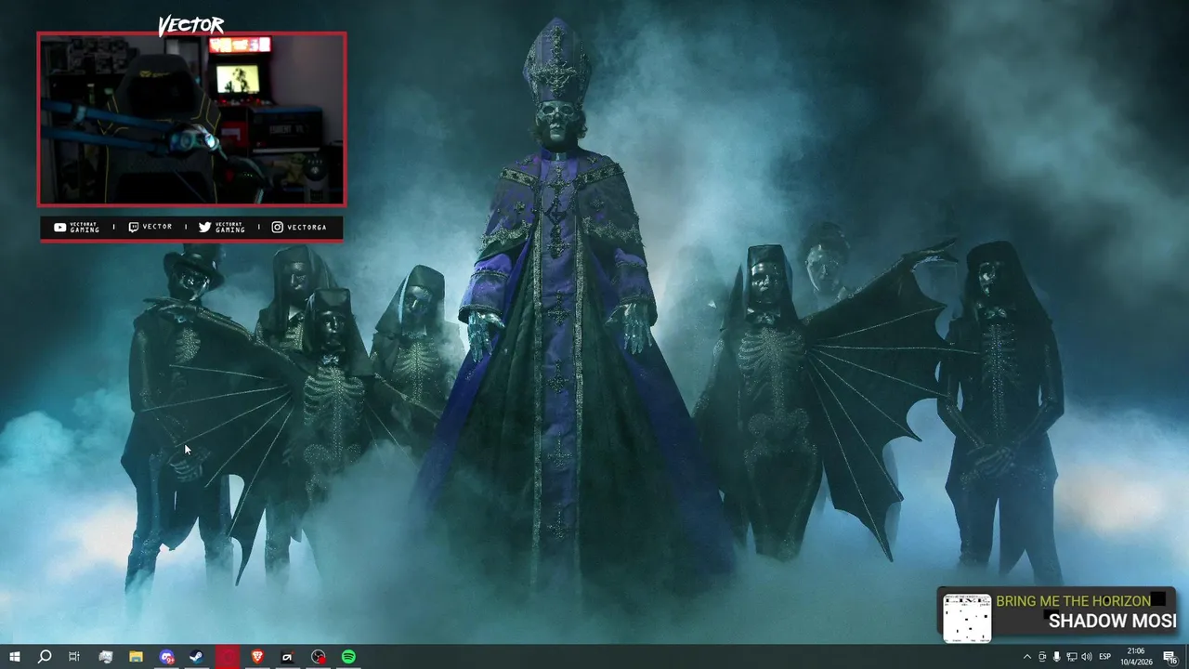Select the red highlighted taskbar app

tap(228, 657)
